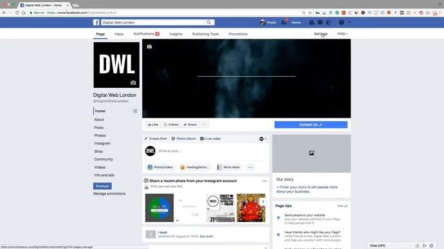Click the edit pencil icon beside Home
444x249 pixels.
[x=135, y=111]
